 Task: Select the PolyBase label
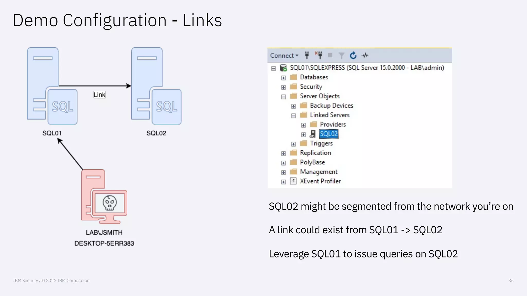point(312,162)
